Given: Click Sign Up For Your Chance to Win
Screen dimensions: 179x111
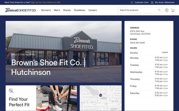Looking at the screenshot, I should [46, 2].
